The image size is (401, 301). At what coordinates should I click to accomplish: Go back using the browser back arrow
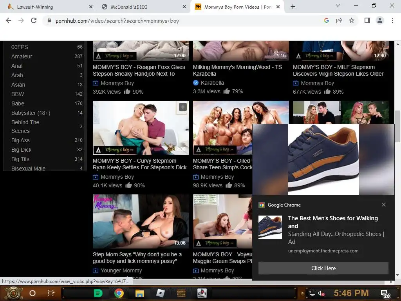9,21
